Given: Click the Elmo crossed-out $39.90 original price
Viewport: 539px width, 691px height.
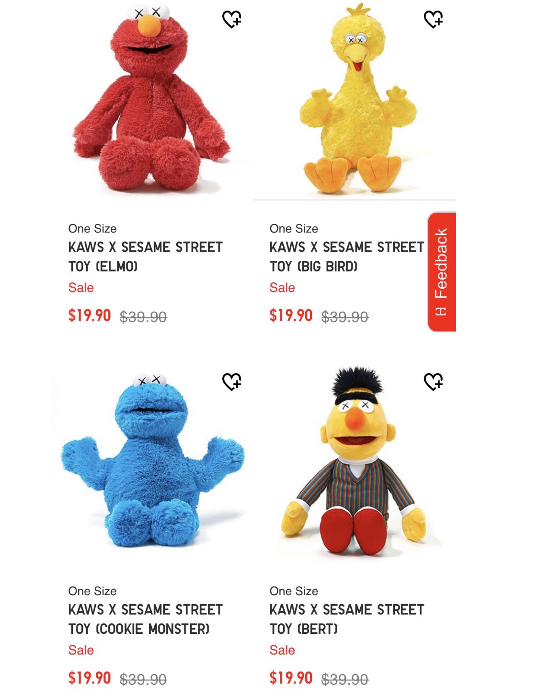Looking at the screenshot, I should pos(143,316).
